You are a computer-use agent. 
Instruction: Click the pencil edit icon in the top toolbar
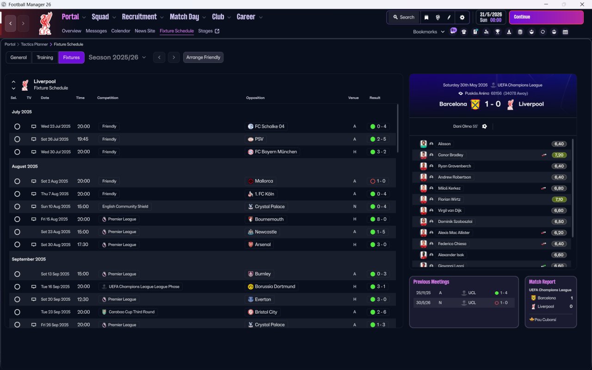[449, 17]
